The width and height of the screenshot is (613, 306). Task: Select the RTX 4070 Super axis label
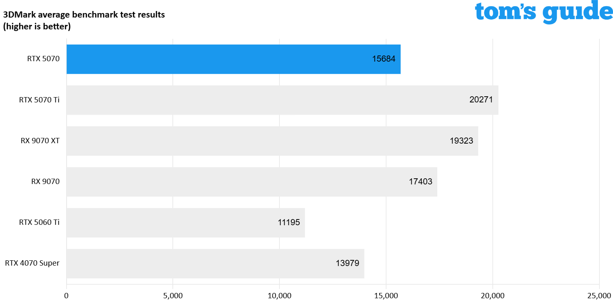[x=32, y=263]
